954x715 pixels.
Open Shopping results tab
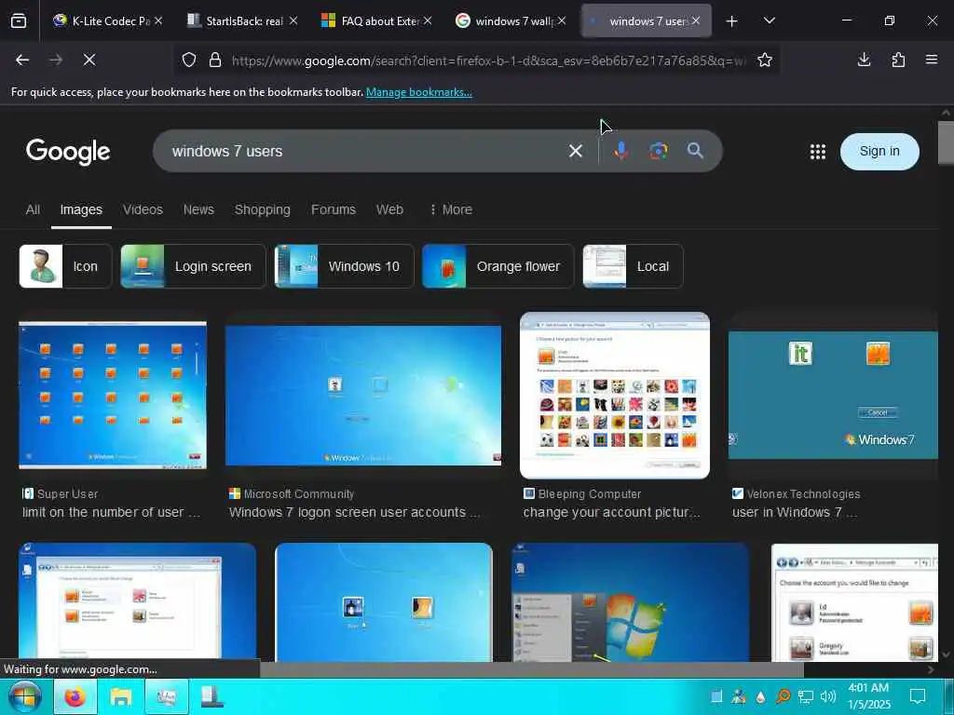point(262,209)
